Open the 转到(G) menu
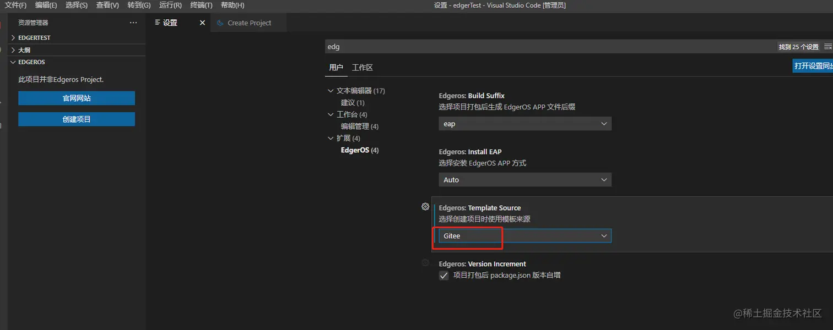Viewport: 833px width, 330px height. pyautogui.click(x=139, y=5)
